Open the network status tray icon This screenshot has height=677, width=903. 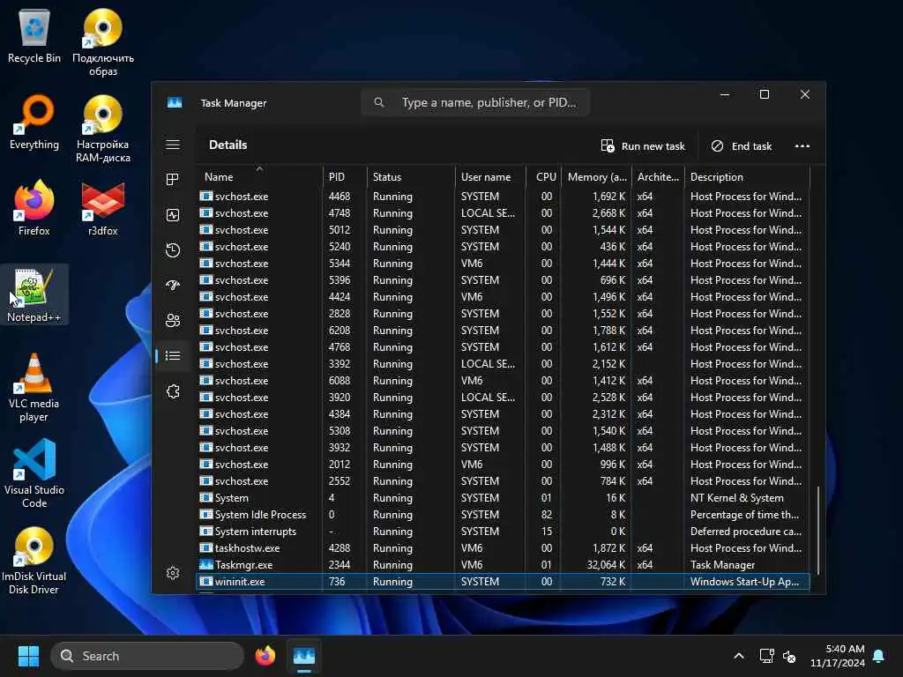(x=766, y=656)
